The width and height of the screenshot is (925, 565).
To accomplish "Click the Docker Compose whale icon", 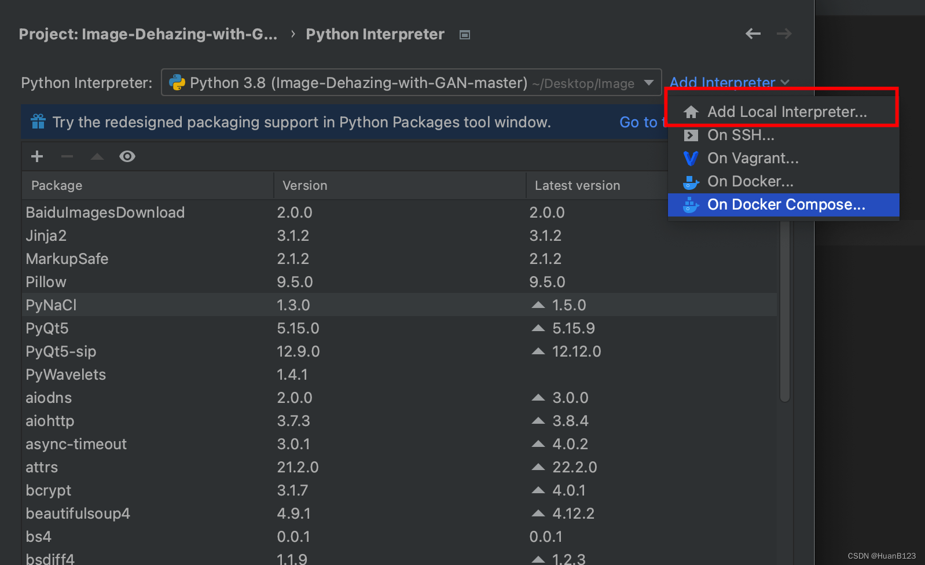I will point(691,204).
